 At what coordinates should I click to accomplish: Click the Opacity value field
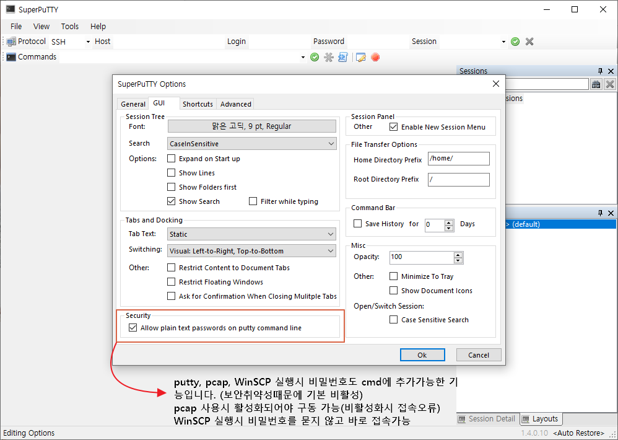[422, 257]
